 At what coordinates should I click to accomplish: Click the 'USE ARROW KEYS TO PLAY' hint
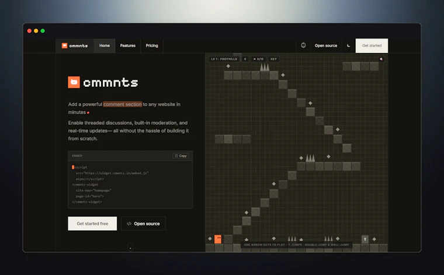(296, 245)
